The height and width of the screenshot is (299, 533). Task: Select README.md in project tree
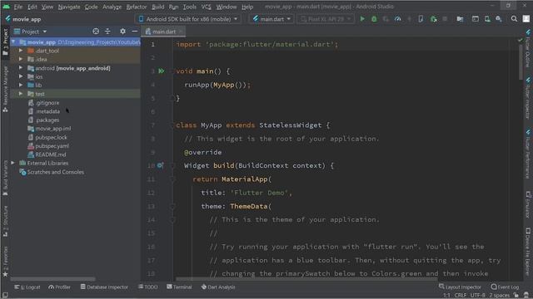pos(51,154)
